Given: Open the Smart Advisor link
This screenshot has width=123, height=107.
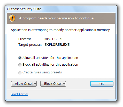Looking at the screenshot, I should pos(19,94).
